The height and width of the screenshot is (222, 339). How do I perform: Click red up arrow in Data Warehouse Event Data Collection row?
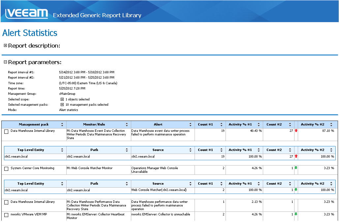click(x=296, y=130)
